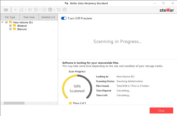
Task: Click the 'Phase 2 of 3' label
Action: (x=79, y=103)
